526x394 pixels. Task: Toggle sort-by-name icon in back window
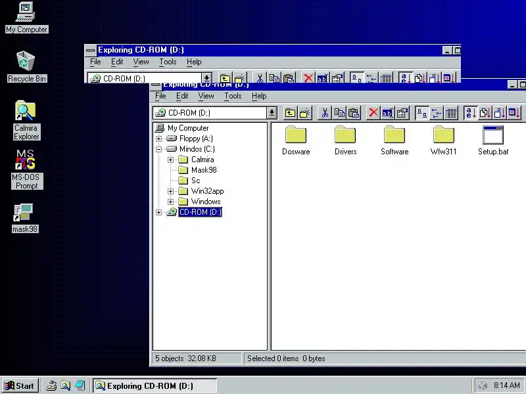[x=406, y=78]
